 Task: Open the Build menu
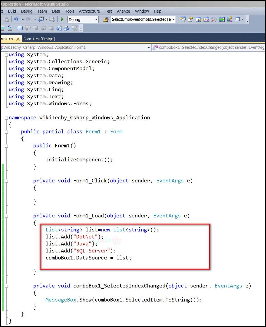point(12,11)
